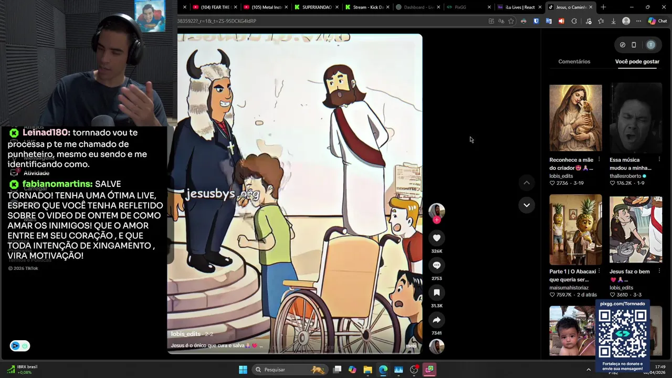Open browser Settings and more menu
672x378 pixels.
pos(638,21)
